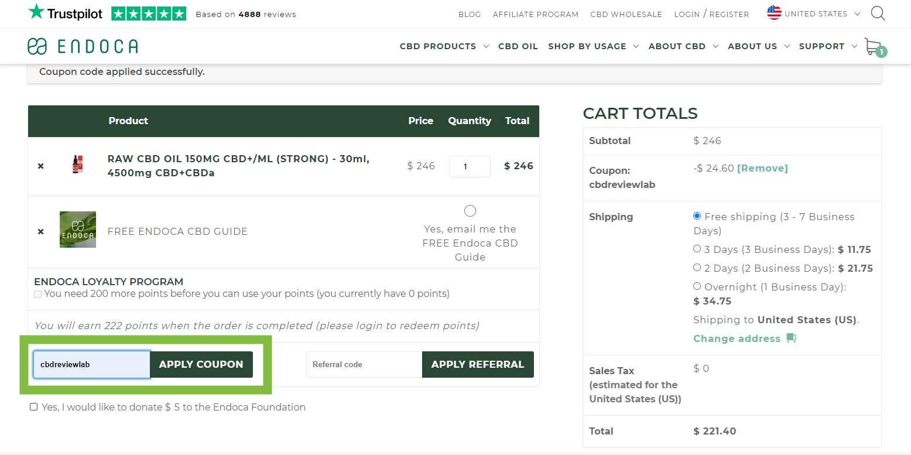Select 3 Days shipping option
Screen dimensions: 911x455
click(x=697, y=249)
